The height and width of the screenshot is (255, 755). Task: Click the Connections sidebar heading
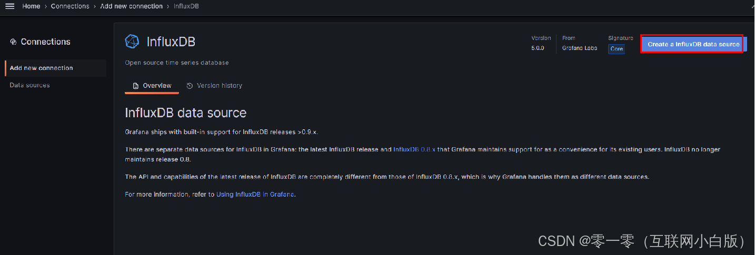click(45, 42)
